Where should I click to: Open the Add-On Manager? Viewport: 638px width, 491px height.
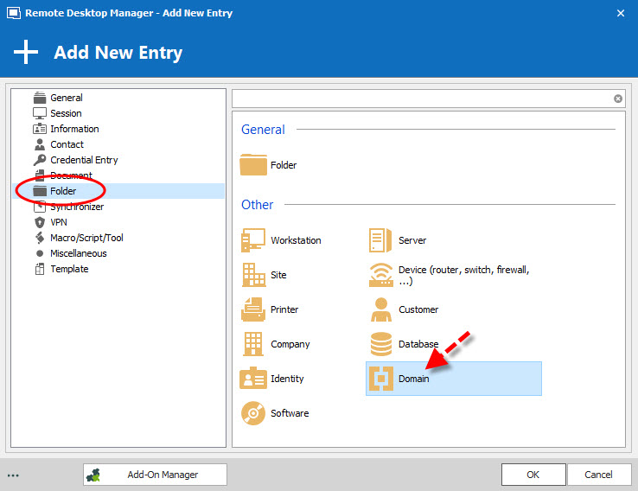[x=156, y=475]
